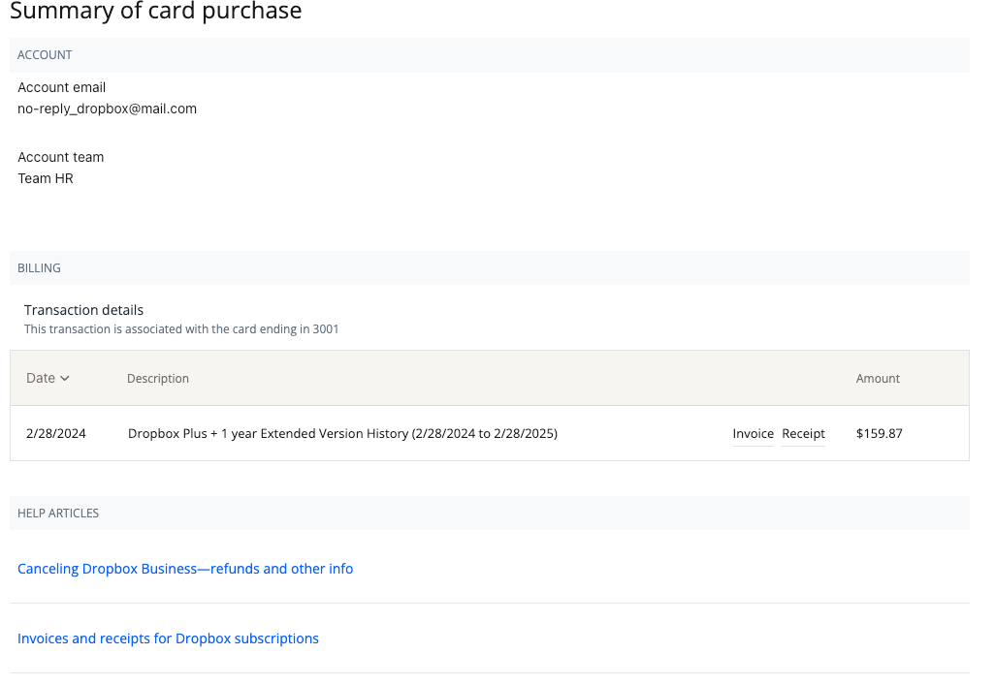Click the $159.87 amount value
The height and width of the screenshot is (685, 995).
tap(879, 434)
